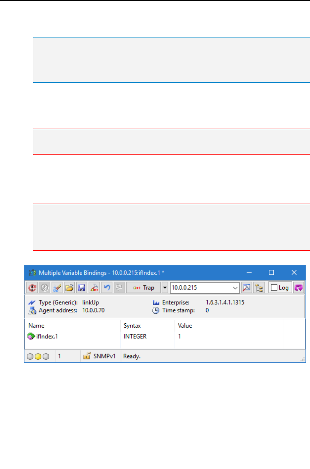Minimize the Multiple Variable Bindings window
310x469 pixels.
coord(249,273)
